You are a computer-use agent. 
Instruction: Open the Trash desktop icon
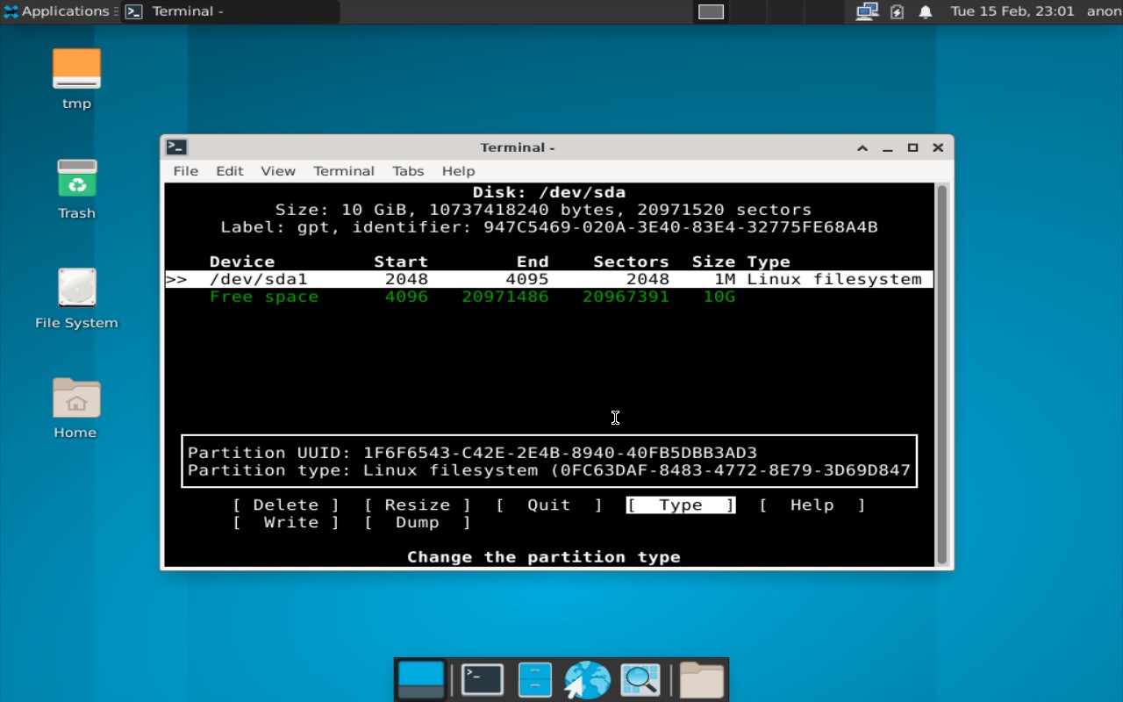click(76, 189)
